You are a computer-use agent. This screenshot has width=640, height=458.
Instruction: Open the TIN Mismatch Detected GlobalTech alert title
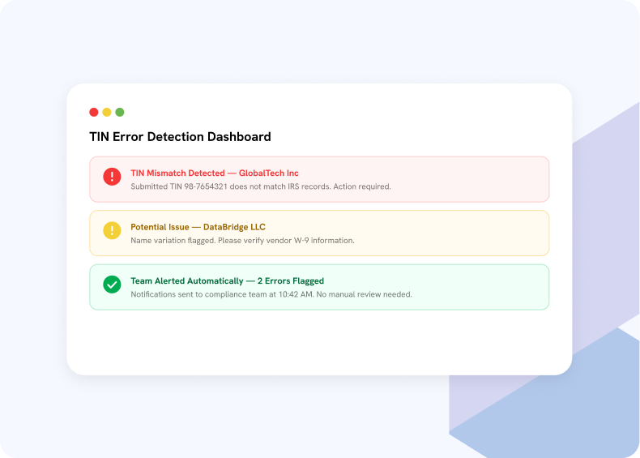[x=215, y=173]
